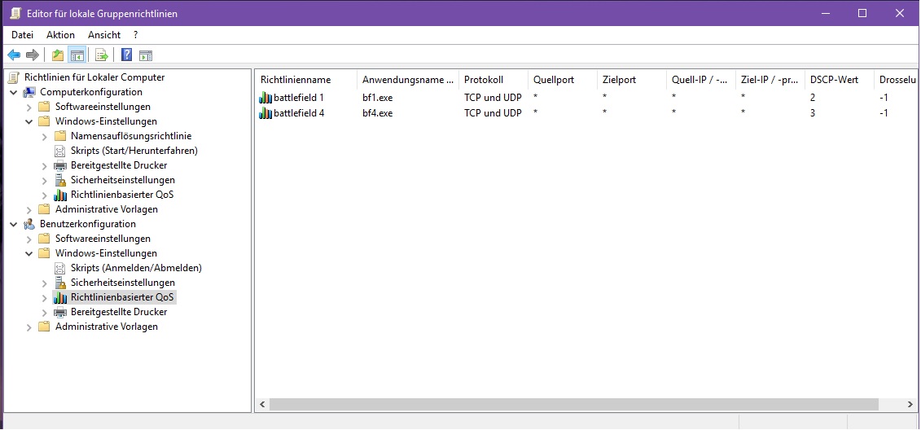
Task: Select Richtlinien für Lokaler Computer root node
Action: tap(94, 77)
